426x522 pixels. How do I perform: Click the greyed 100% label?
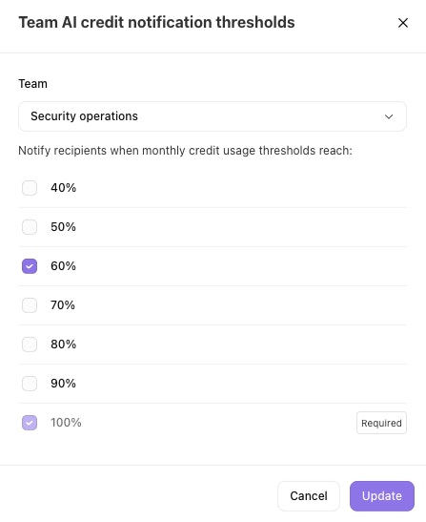point(66,423)
